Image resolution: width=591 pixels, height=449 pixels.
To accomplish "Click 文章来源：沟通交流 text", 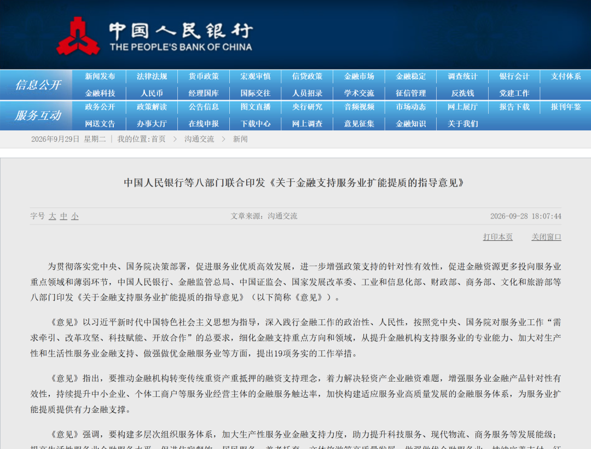I will pos(264,216).
